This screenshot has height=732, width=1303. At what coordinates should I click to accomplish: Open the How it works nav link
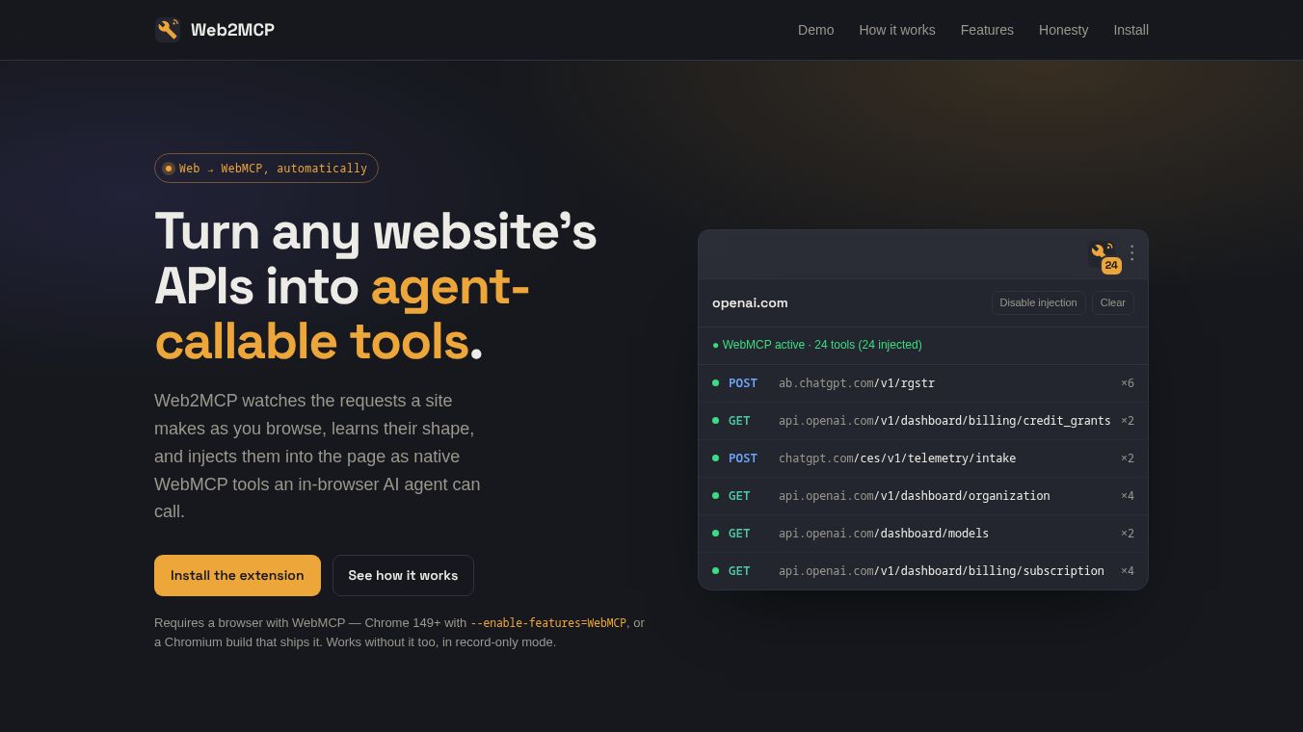click(x=897, y=30)
